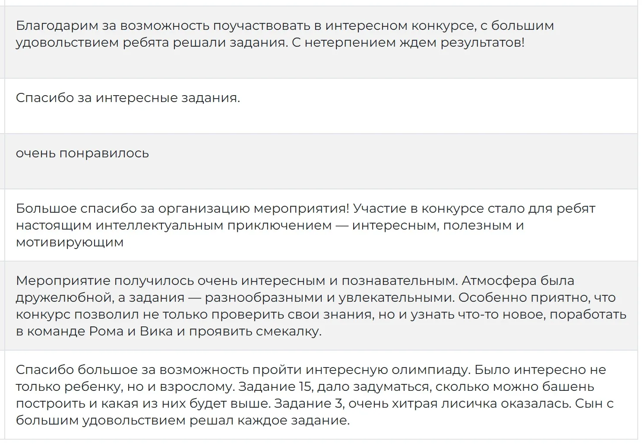Click the phrase "Атмосфера была" in the fifth review
This screenshot has height=444, width=642.
click(518, 281)
